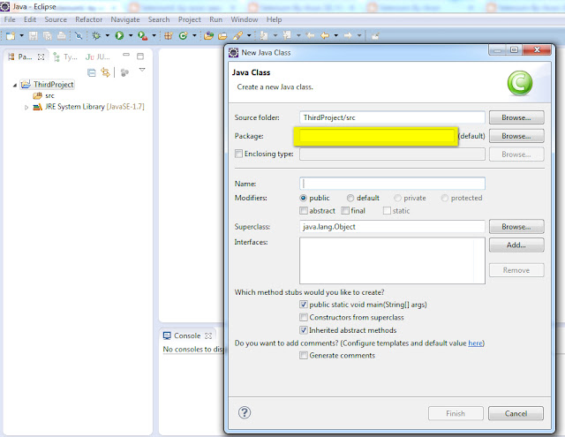Screen dimensions: 565x437
Task: Enable the Generate comments checkbox
Action: coord(304,356)
